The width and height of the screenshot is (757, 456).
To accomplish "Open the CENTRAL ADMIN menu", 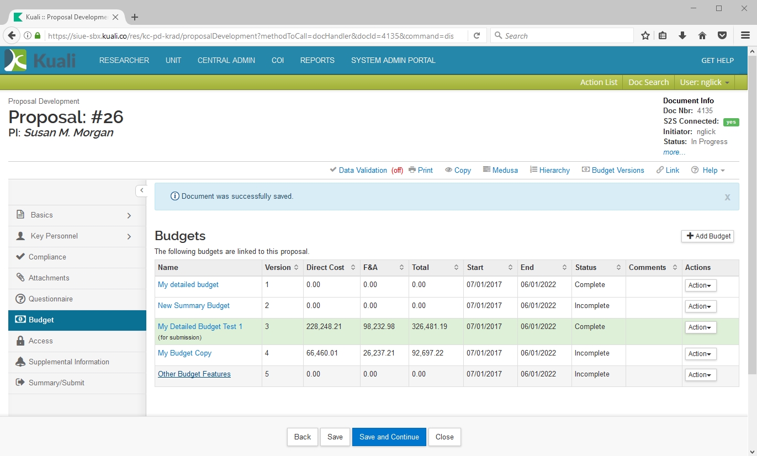I will [226, 60].
